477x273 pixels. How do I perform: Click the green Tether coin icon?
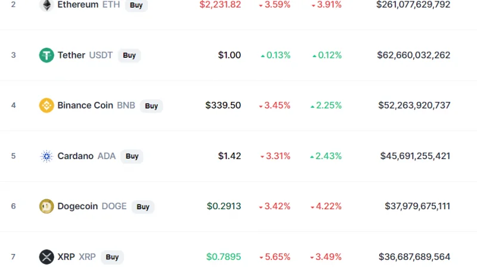point(47,55)
